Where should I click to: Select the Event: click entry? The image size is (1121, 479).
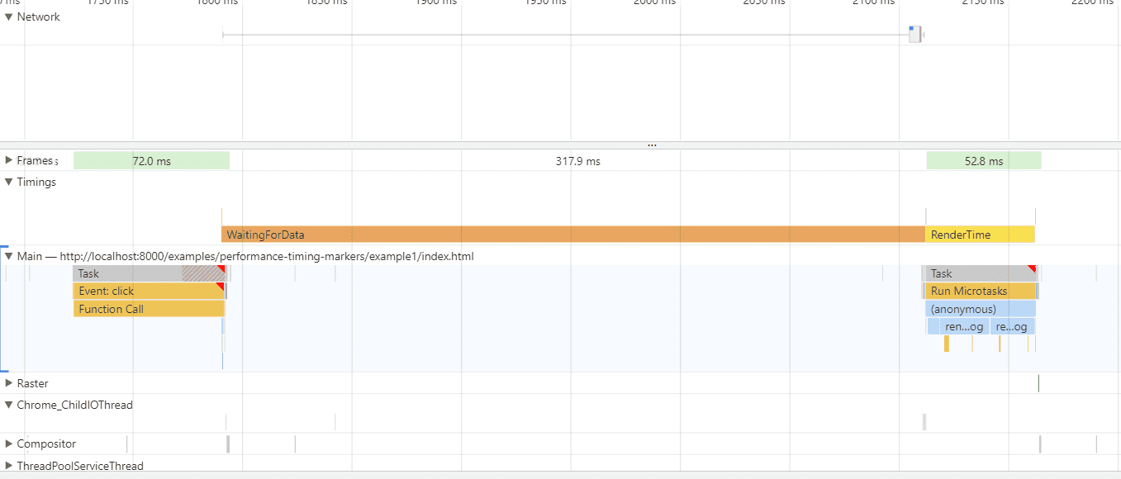[149, 291]
